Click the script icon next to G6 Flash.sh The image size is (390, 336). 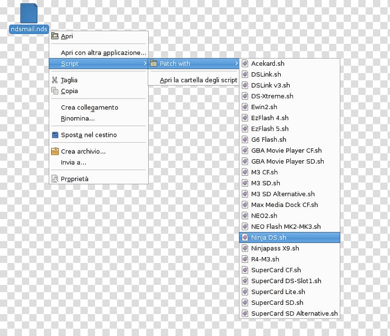[245, 139]
